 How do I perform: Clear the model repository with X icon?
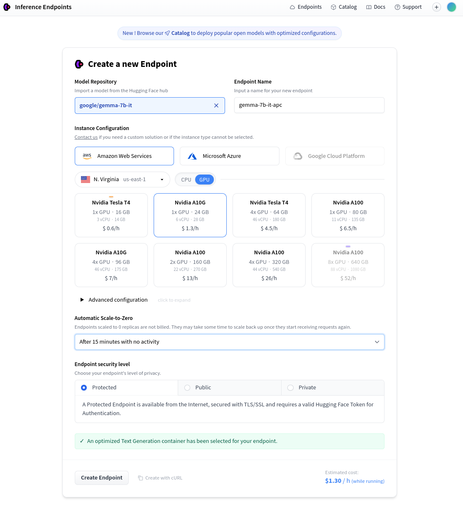(216, 106)
